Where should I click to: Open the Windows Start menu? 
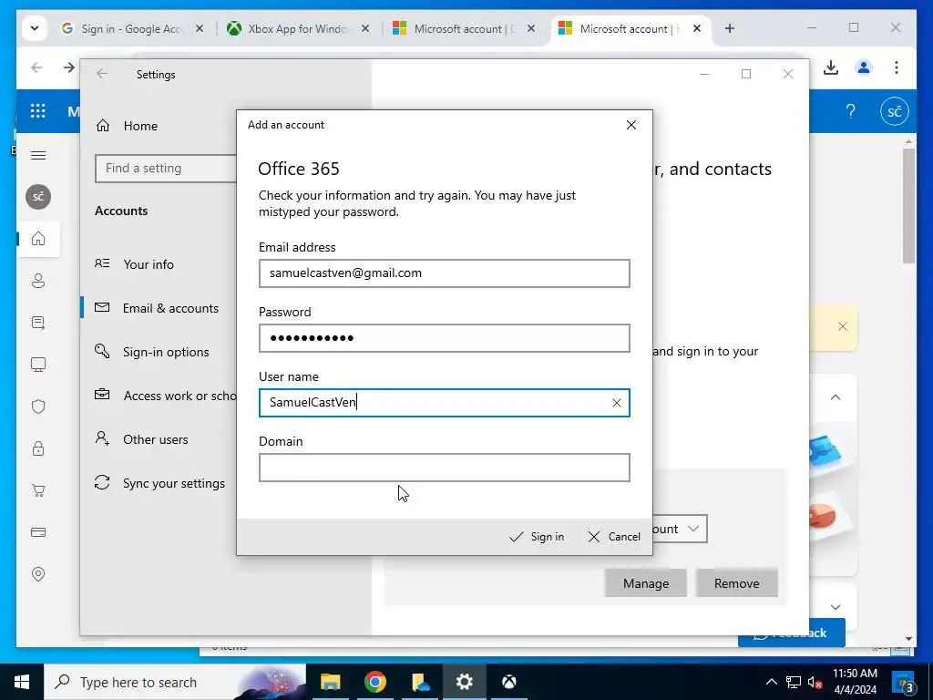22,682
